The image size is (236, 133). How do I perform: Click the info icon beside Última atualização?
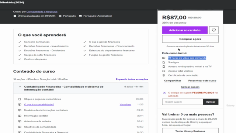tap(15, 16)
